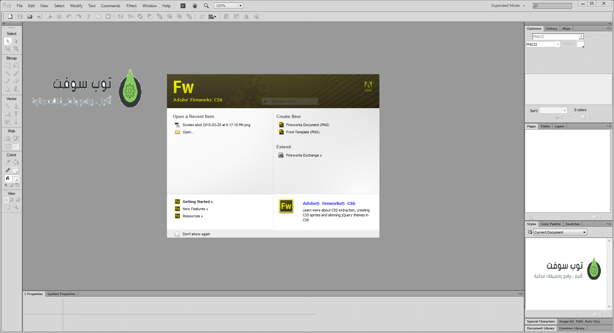Switch to the History tab
This screenshot has width=614, height=333.
(x=552, y=28)
